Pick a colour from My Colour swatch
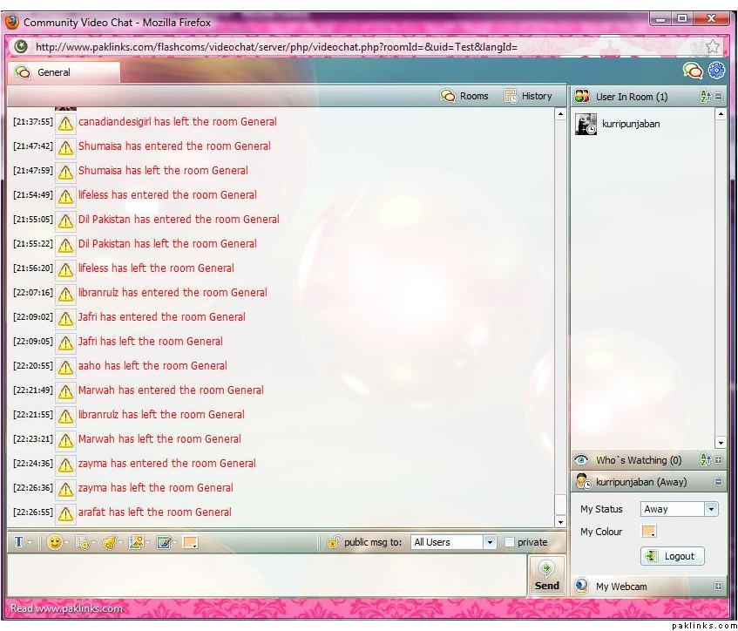Image resolution: width=738 pixels, height=631 pixels. point(648,532)
